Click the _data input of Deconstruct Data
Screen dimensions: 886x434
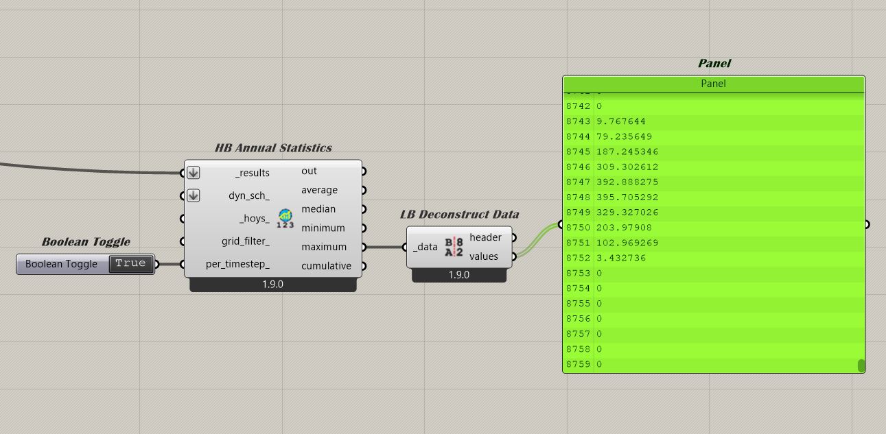pyautogui.click(x=425, y=247)
